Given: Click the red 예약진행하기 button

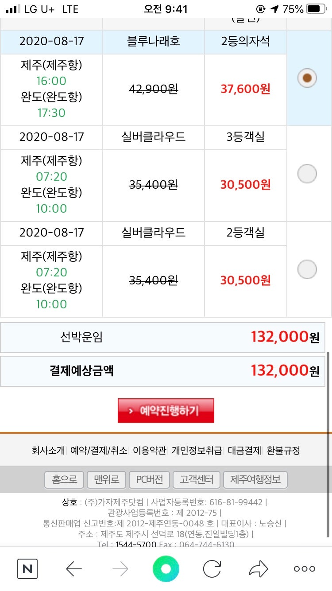Looking at the screenshot, I should [x=166, y=411].
